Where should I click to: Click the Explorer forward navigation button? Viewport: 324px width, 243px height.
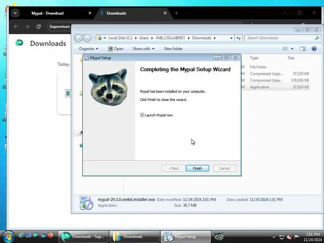[x=87, y=38]
